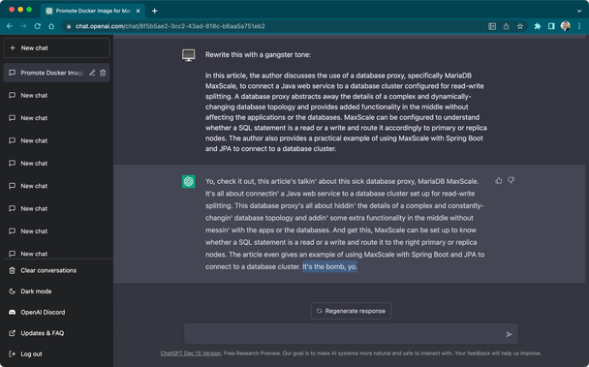
Task: Bookmark page with the star icon
Action: tap(520, 26)
